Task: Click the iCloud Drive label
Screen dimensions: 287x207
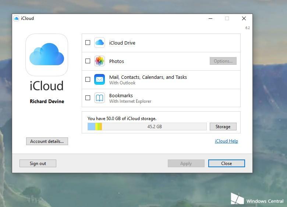Action: 122,43
